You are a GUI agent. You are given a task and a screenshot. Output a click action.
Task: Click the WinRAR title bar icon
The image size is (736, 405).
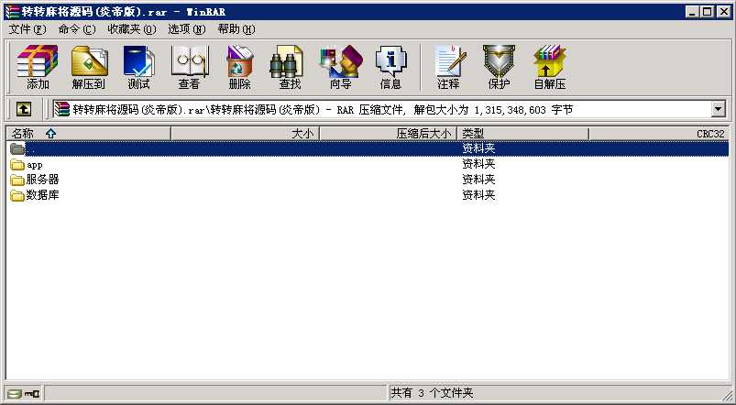pyautogui.click(x=12, y=12)
